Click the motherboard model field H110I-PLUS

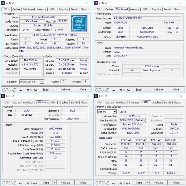click(135, 23)
